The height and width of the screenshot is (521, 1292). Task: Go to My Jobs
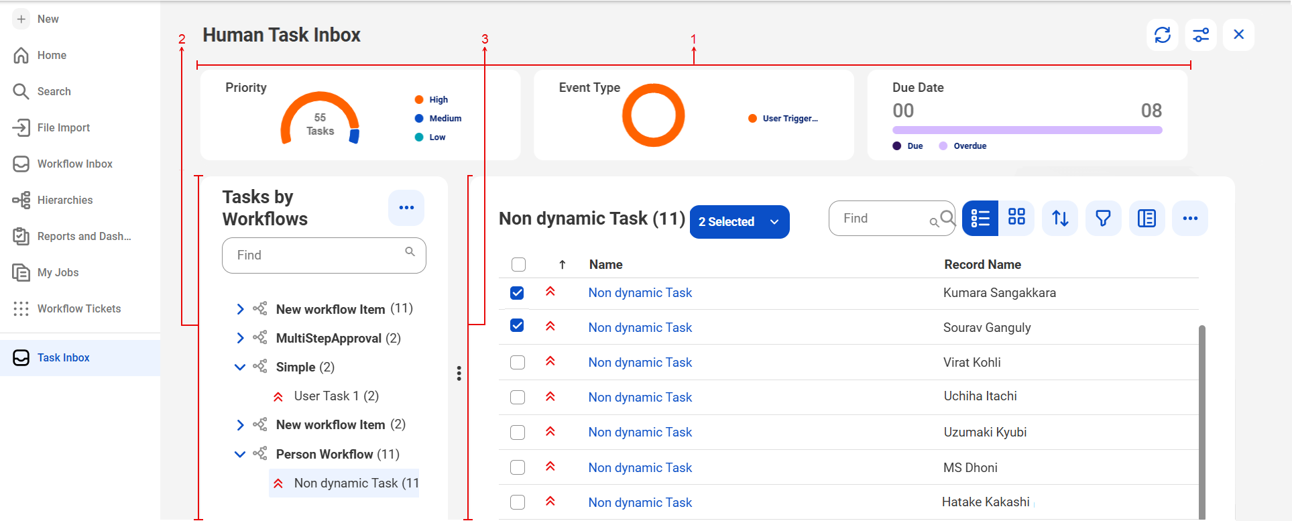pyautogui.click(x=58, y=272)
